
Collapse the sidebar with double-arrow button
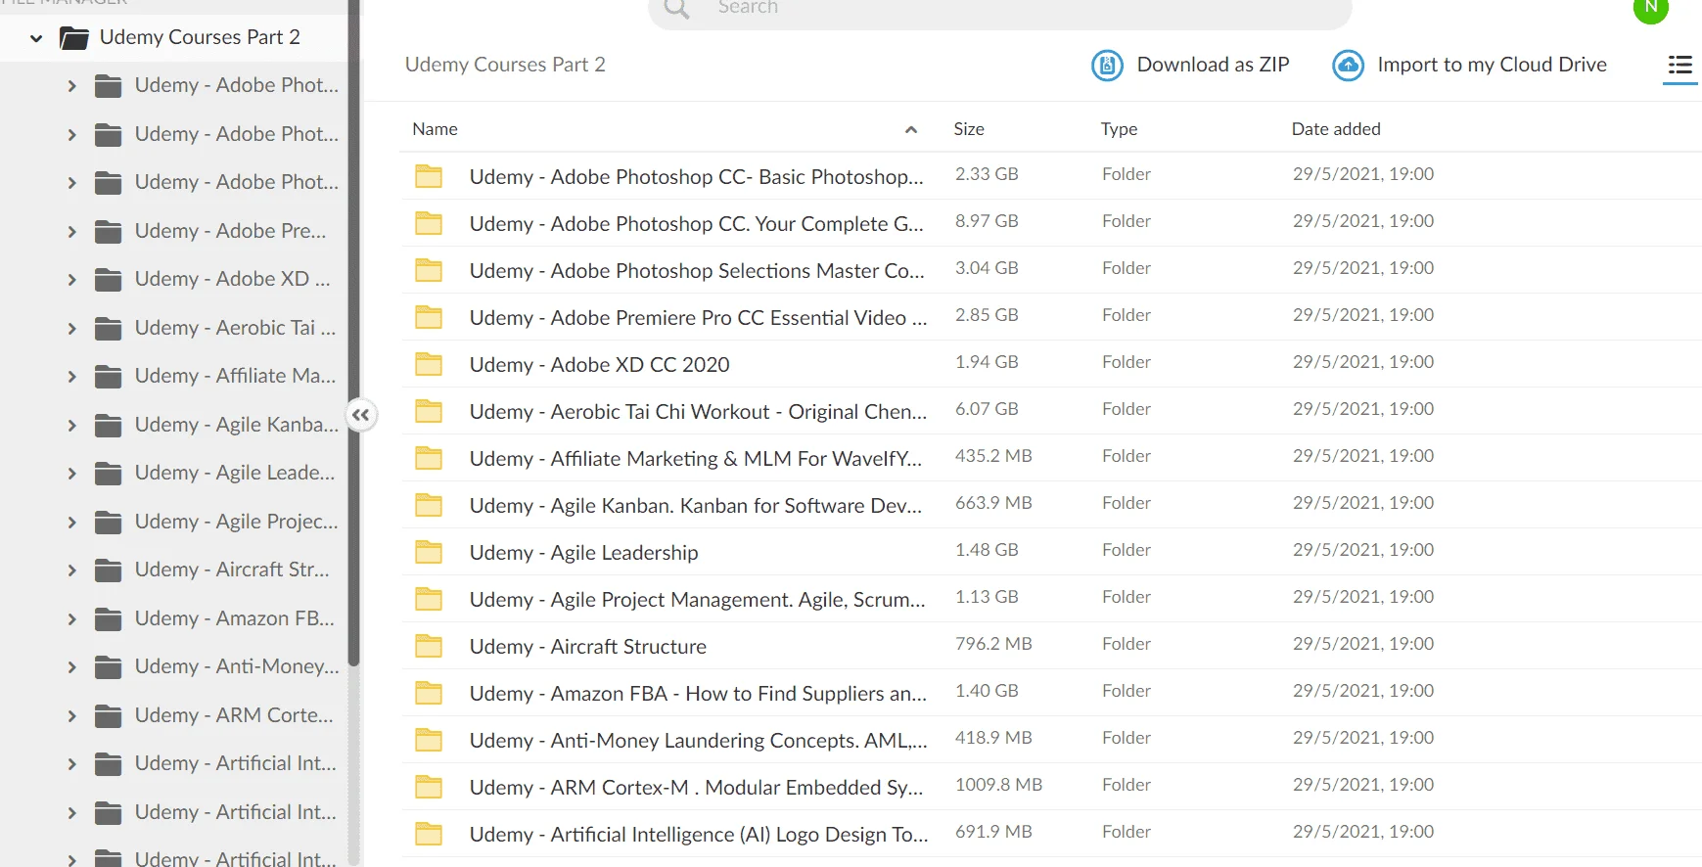[361, 415]
